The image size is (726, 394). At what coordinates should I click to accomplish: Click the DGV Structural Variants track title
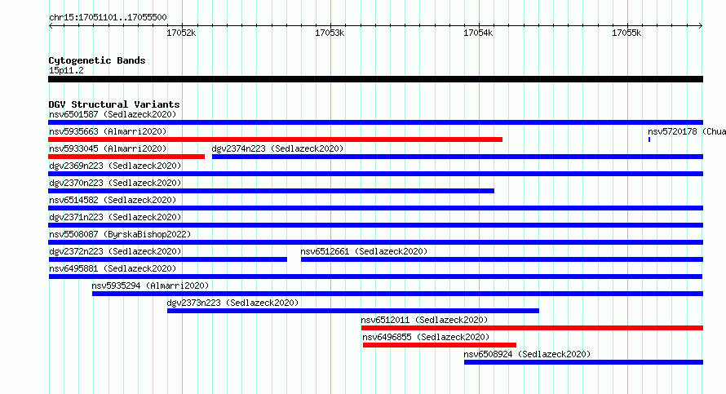[x=114, y=104]
